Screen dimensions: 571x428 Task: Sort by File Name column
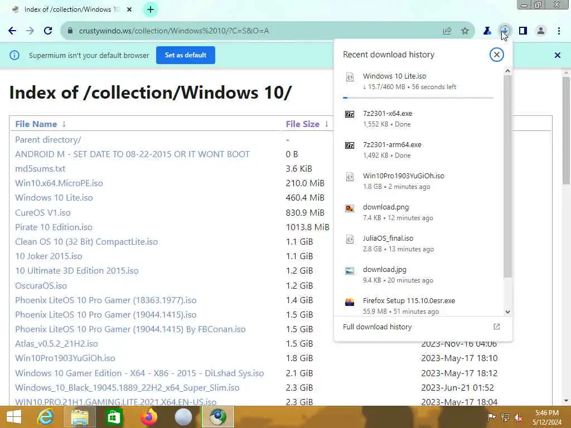click(x=36, y=124)
